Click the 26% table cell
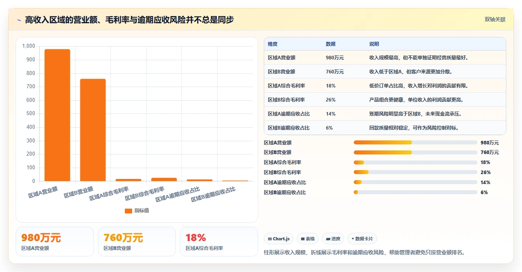Image resolution: width=522 pixels, height=272 pixels. tap(331, 100)
